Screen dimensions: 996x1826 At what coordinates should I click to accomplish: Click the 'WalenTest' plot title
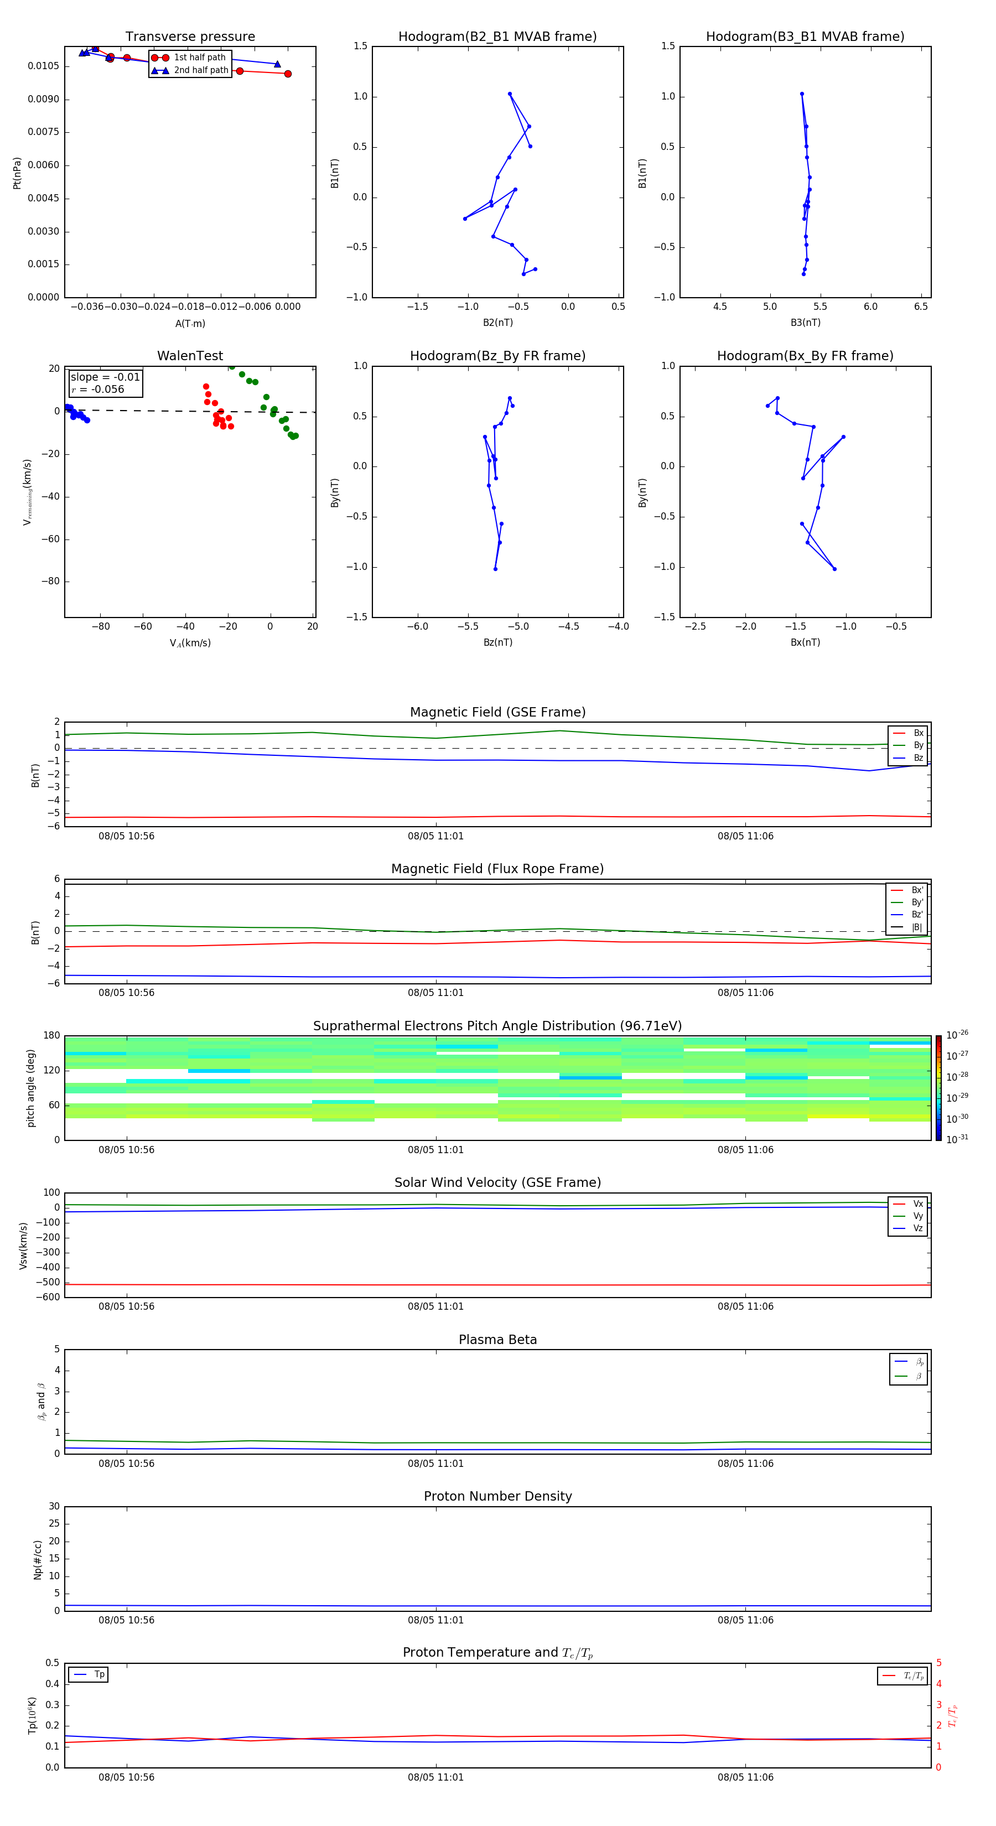click(190, 356)
